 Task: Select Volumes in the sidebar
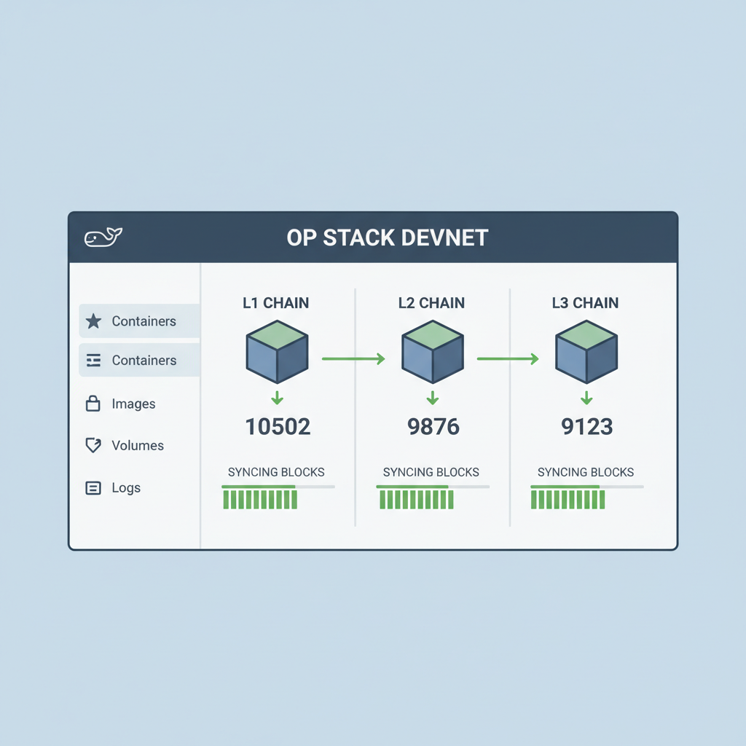[138, 445]
